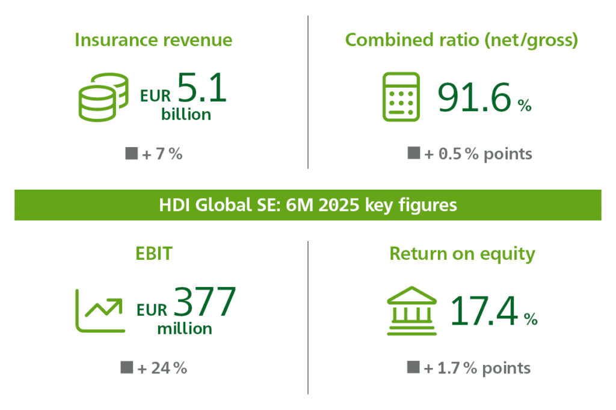
Task: Click the green HDI Global SE key figures banner
Action: tap(308, 205)
